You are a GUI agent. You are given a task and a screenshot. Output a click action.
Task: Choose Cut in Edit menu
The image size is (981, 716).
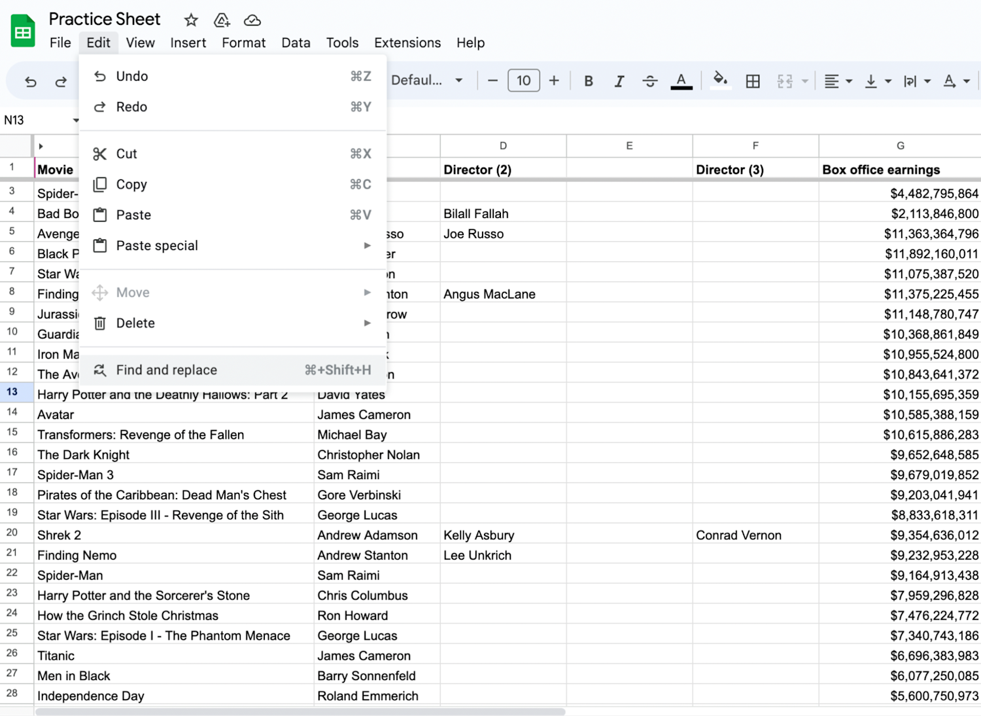pyautogui.click(x=233, y=154)
